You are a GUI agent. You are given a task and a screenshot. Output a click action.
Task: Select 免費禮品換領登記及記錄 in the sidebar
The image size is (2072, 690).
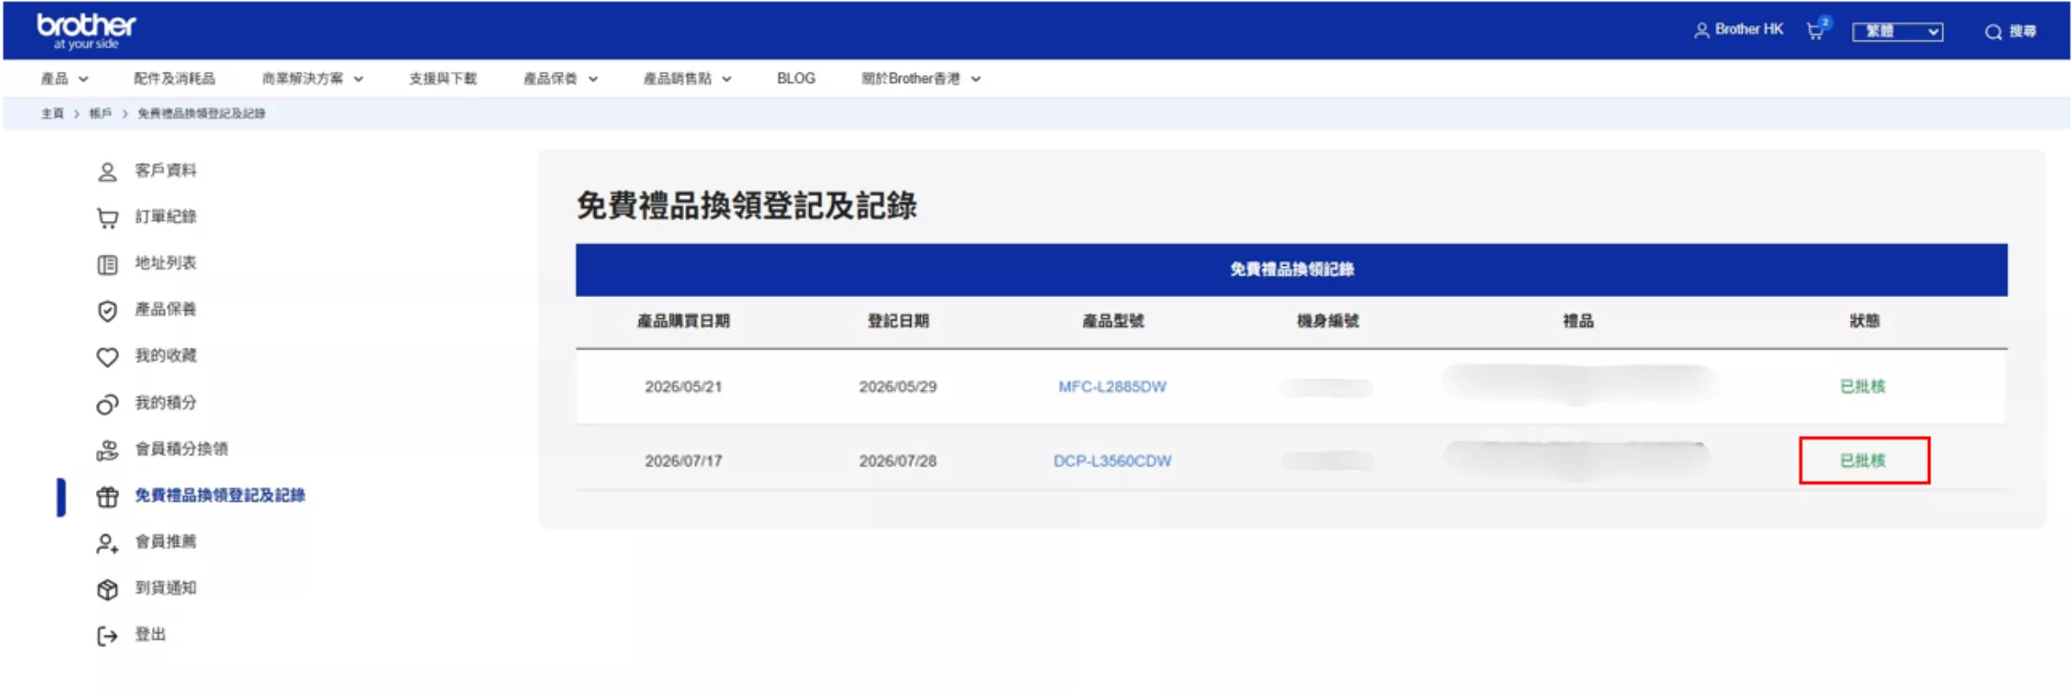click(x=219, y=496)
